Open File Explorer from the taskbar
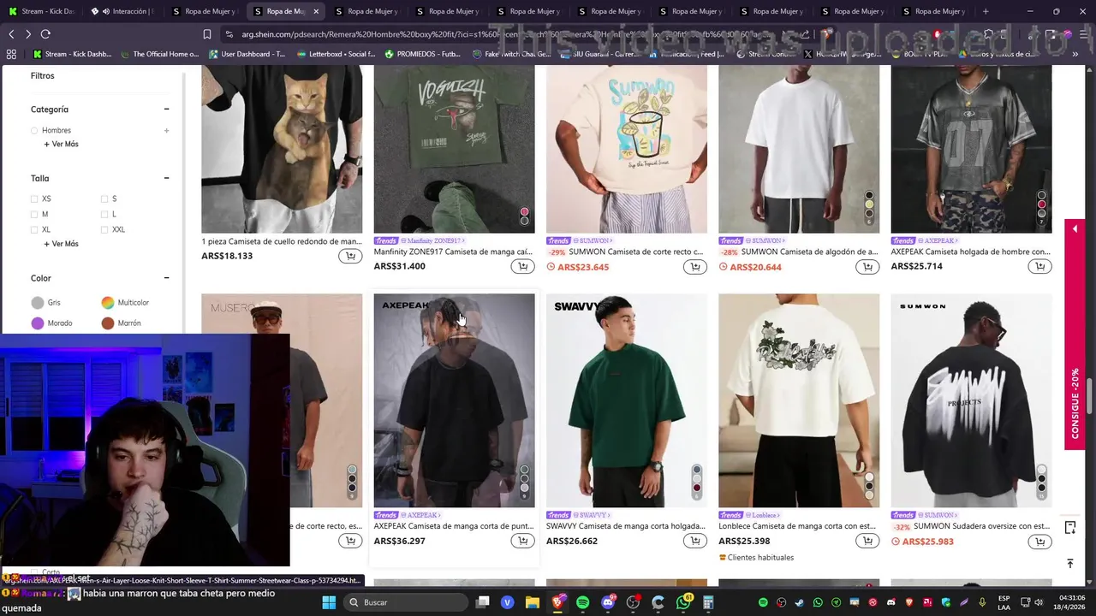The width and height of the screenshot is (1096, 616). (533, 602)
